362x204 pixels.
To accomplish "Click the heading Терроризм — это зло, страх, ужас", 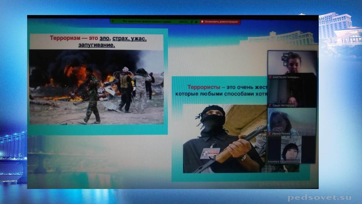I will 98,39.
